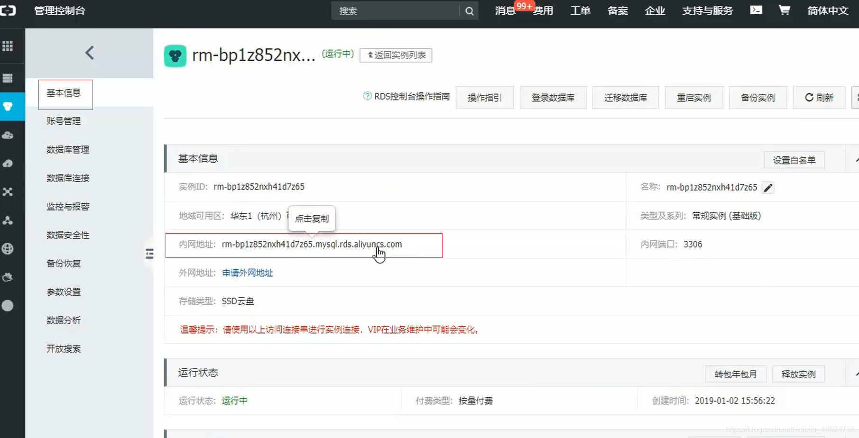This screenshot has height=438, width=859.
Task: Collapse sidebar with the back chevron
Action: coord(90,53)
